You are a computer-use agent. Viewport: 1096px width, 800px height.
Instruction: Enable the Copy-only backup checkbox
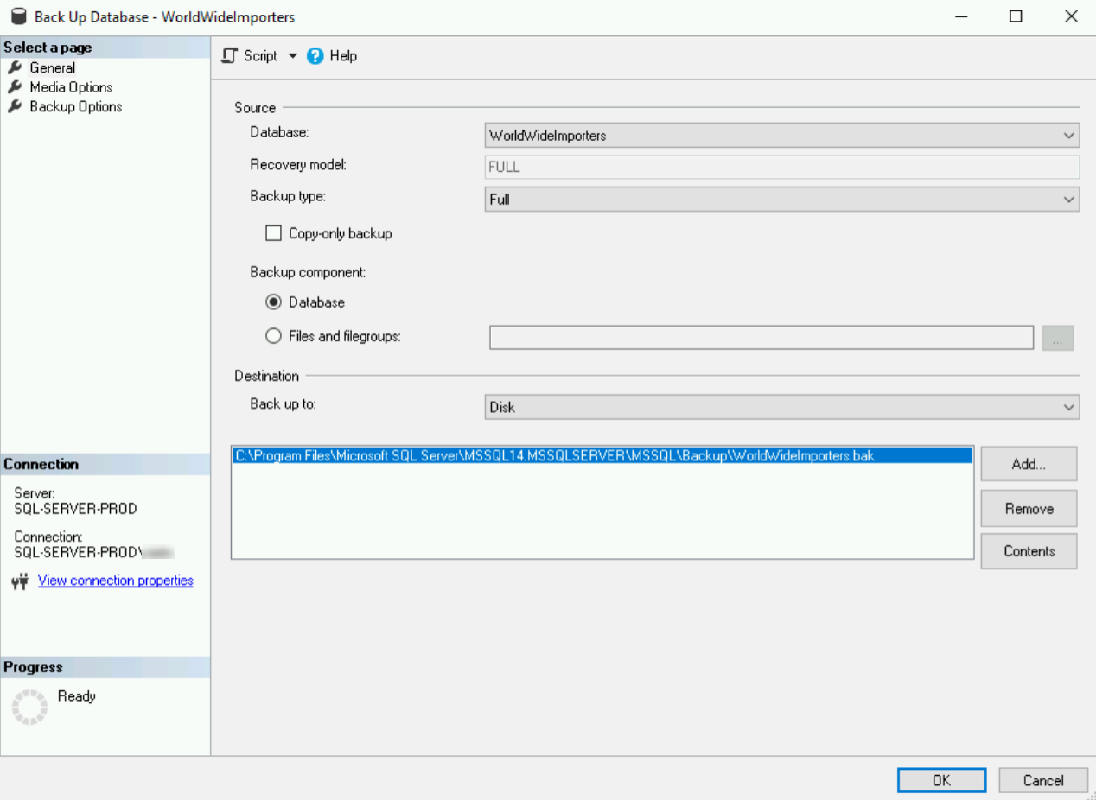(x=273, y=232)
